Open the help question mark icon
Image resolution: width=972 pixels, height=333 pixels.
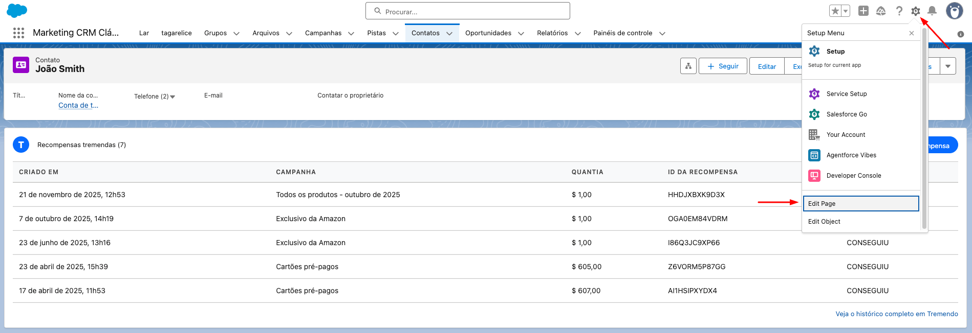[899, 11]
